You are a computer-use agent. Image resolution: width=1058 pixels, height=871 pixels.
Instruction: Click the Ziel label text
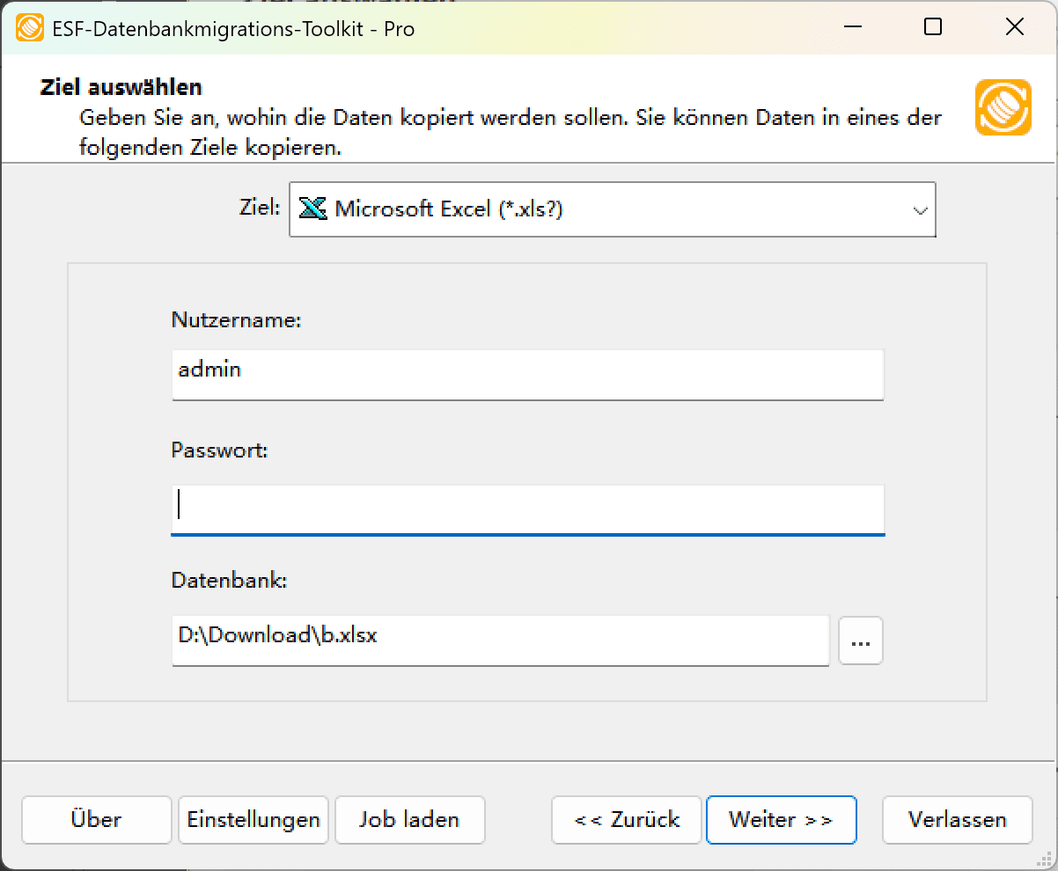coord(258,208)
